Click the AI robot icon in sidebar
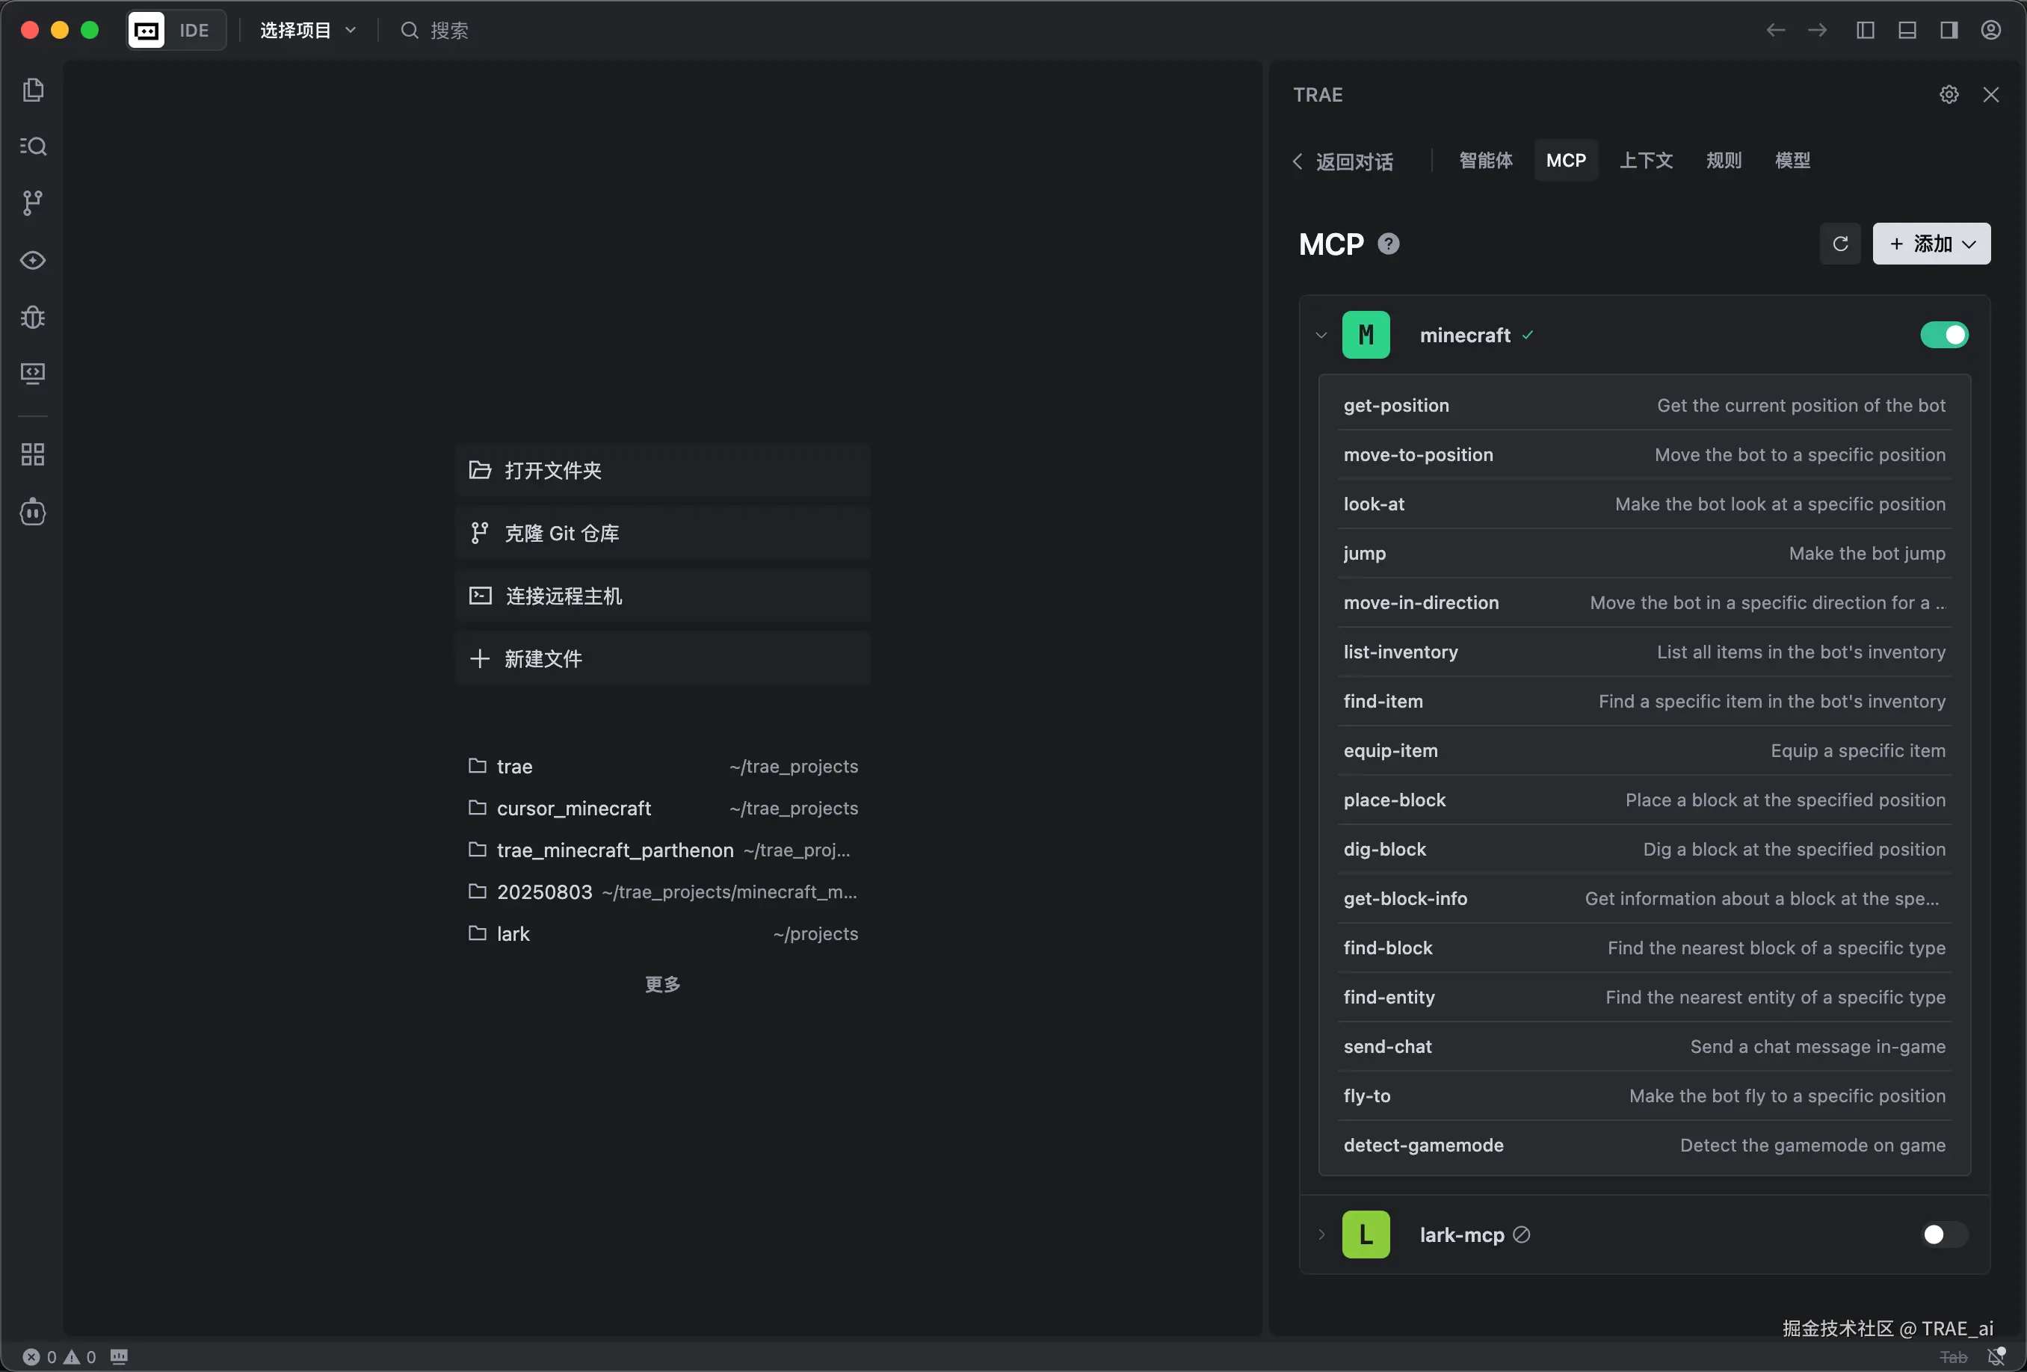2027x1372 pixels. (33, 512)
